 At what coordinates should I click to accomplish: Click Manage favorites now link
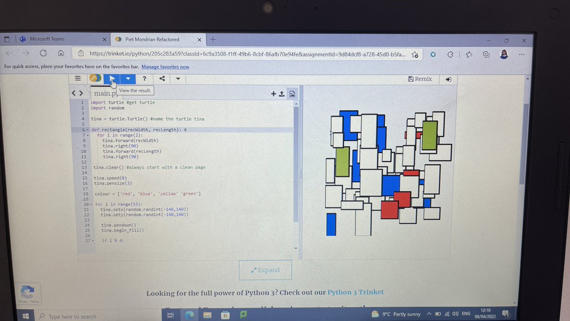coord(165,67)
